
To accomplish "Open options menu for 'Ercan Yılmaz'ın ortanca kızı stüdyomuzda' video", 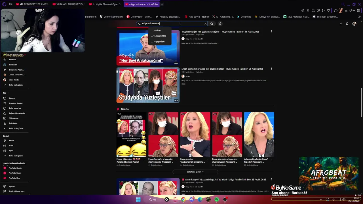I will coord(271,69).
